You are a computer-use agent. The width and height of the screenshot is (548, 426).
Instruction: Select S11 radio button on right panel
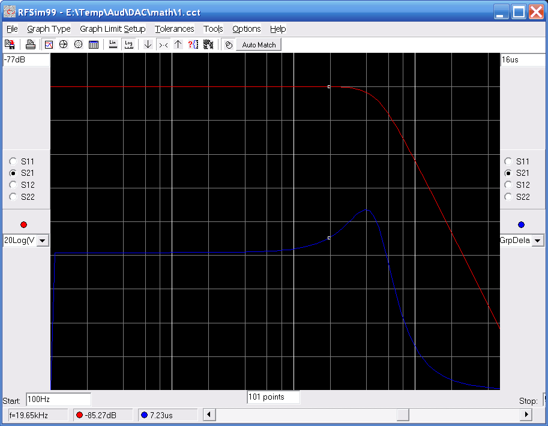[x=508, y=161]
